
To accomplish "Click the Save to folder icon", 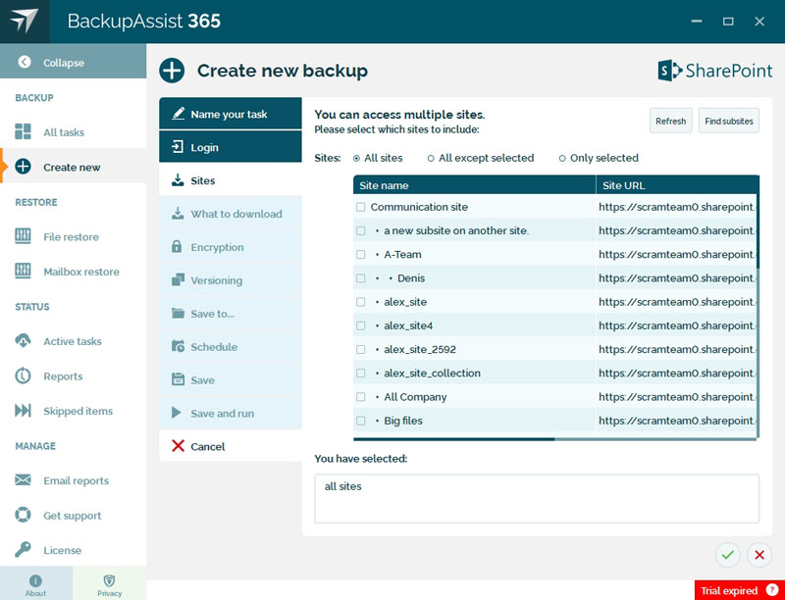I will [x=178, y=313].
